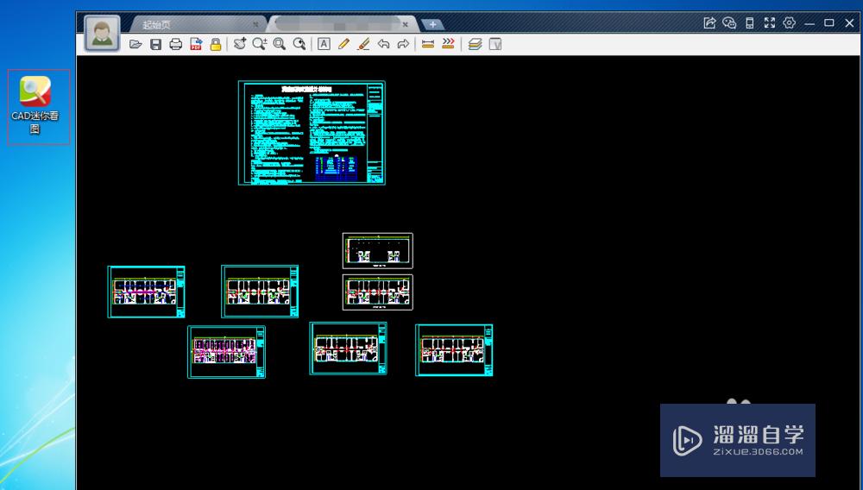Open settings gear icon
Viewport: 863px width, 490px height.
click(790, 23)
